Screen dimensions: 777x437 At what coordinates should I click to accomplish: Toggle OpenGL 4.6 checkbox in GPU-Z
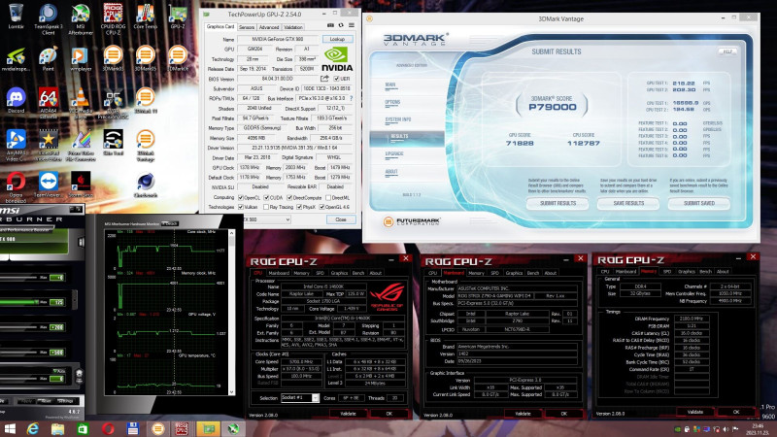[x=321, y=207]
